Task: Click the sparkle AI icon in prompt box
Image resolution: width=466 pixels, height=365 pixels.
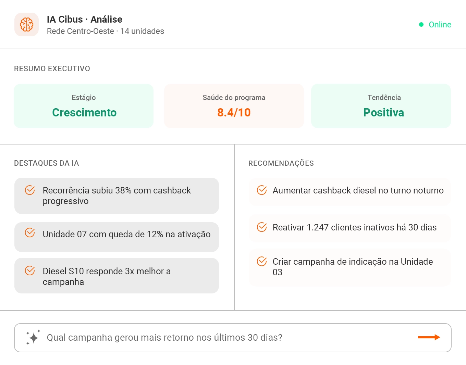Action: (33, 338)
